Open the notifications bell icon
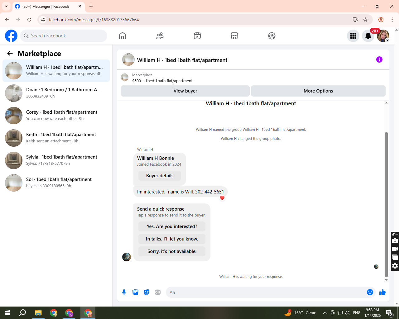 tap(368, 36)
